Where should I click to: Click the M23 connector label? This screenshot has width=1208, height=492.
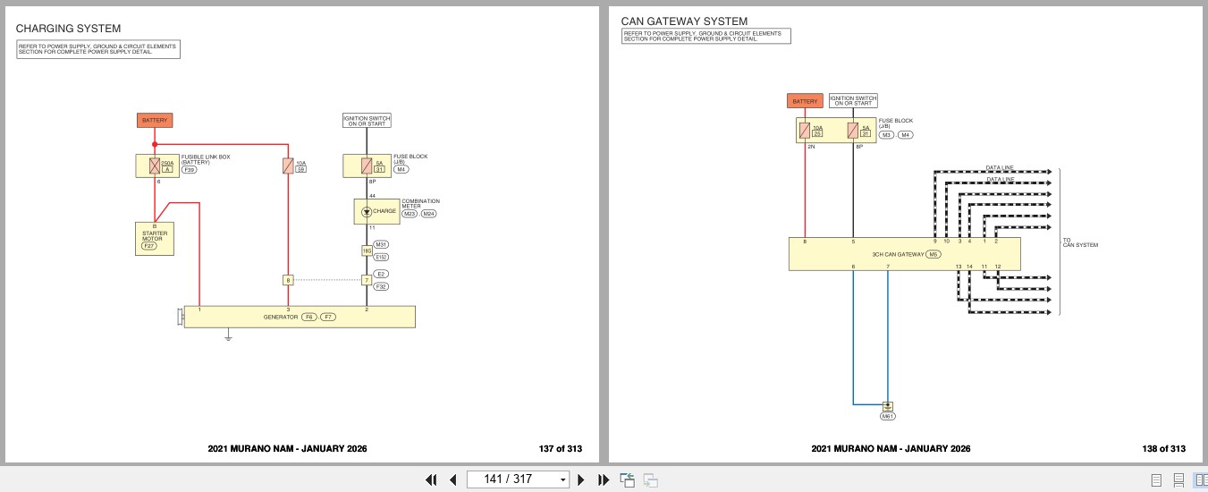point(410,214)
